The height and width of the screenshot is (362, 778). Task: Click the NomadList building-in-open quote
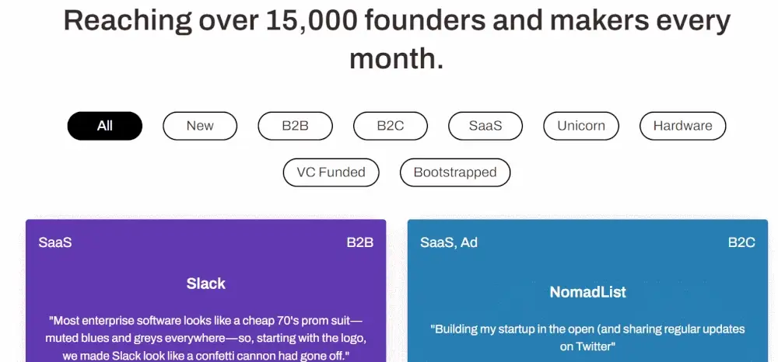pos(588,338)
